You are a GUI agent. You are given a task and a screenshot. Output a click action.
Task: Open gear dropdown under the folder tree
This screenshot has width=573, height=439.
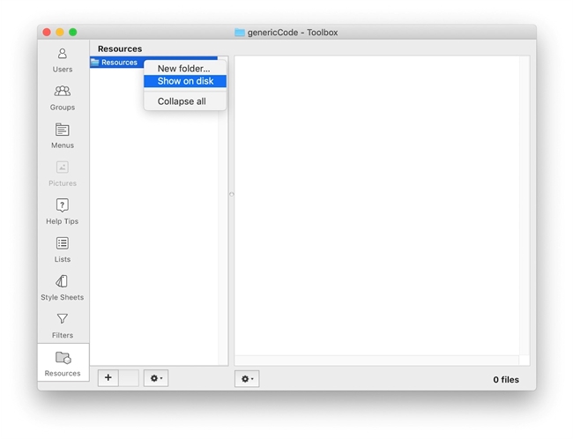point(156,378)
